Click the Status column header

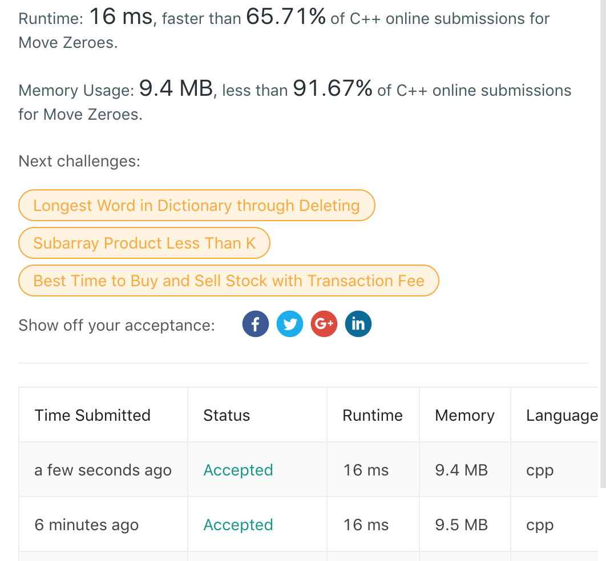227,415
